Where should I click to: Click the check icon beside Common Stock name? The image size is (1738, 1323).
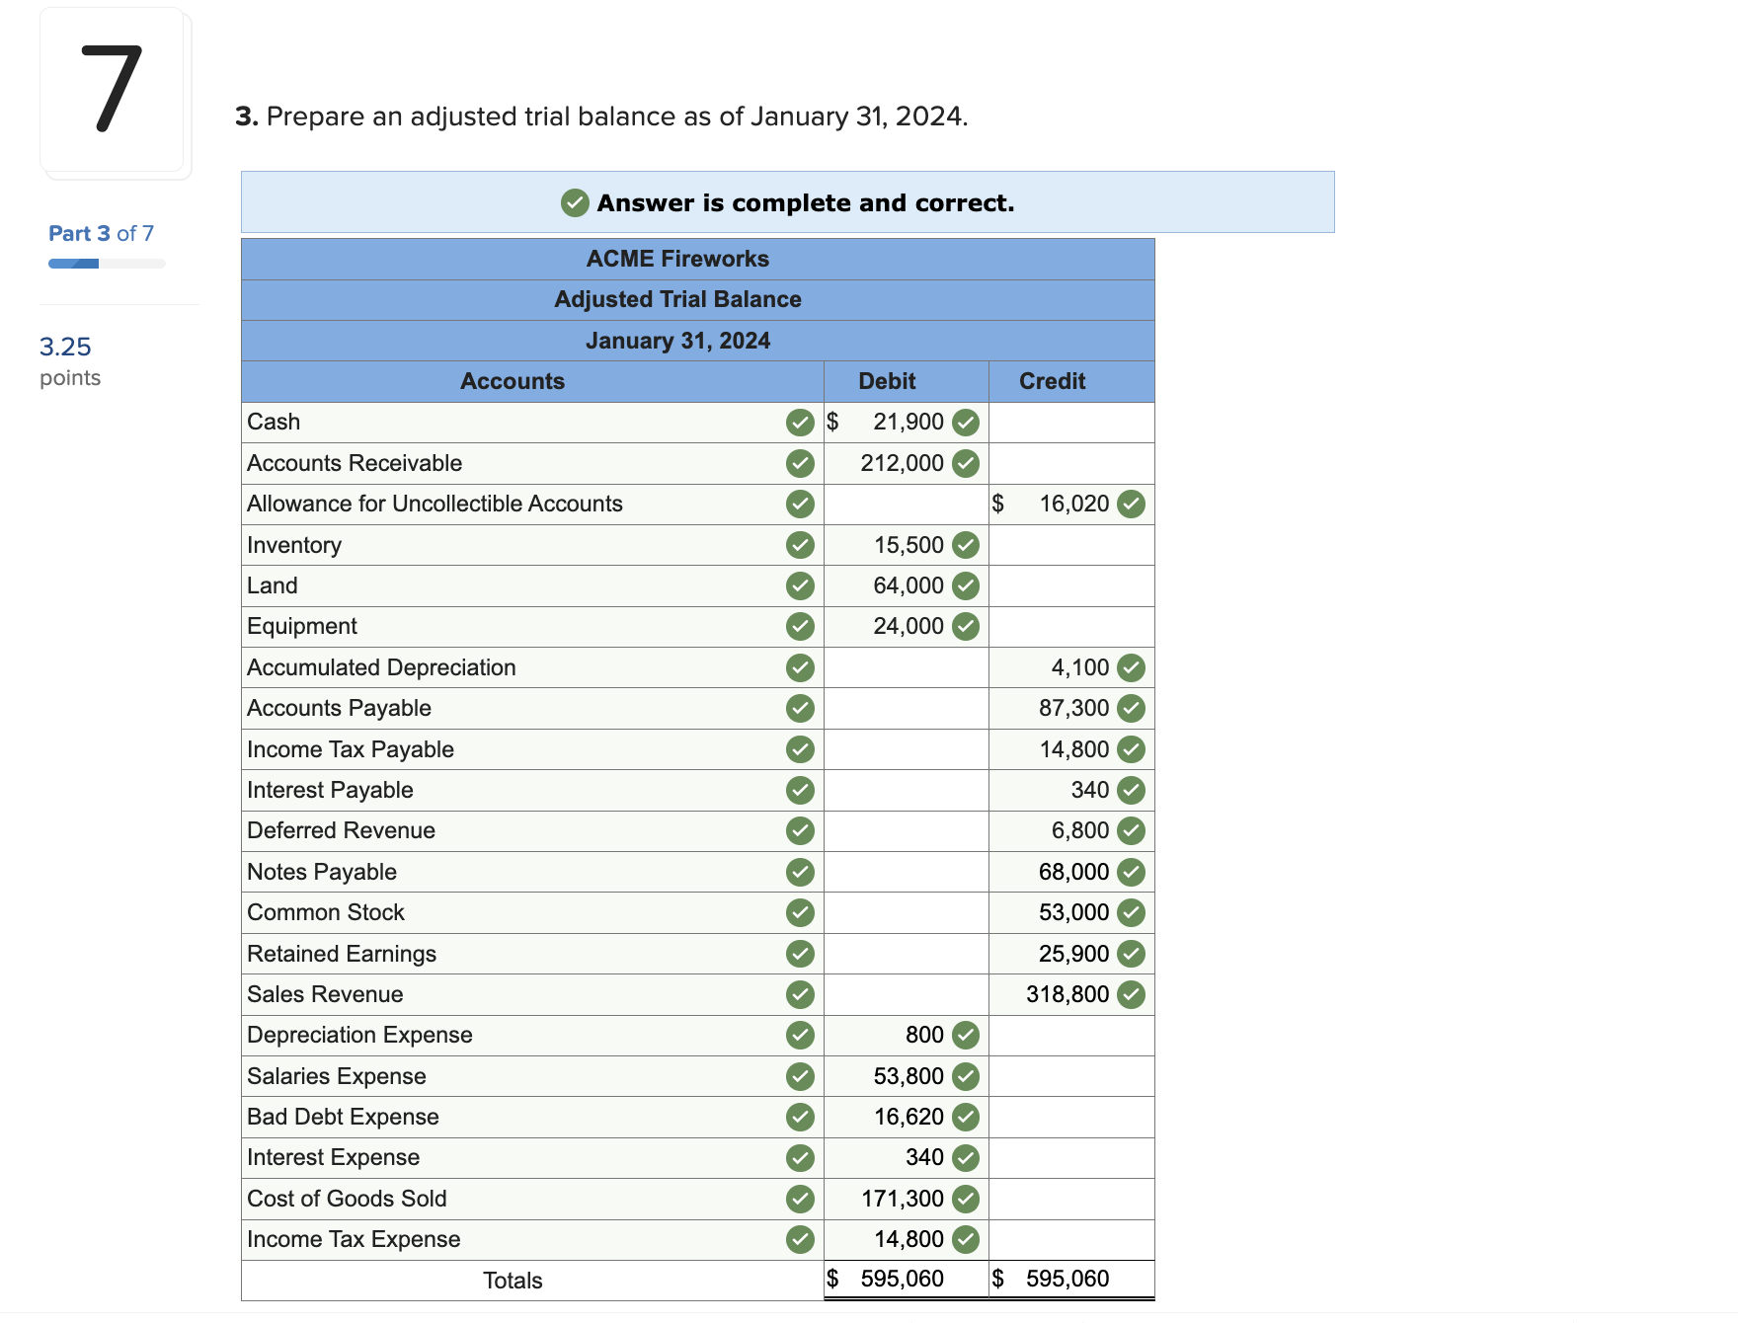click(800, 913)
